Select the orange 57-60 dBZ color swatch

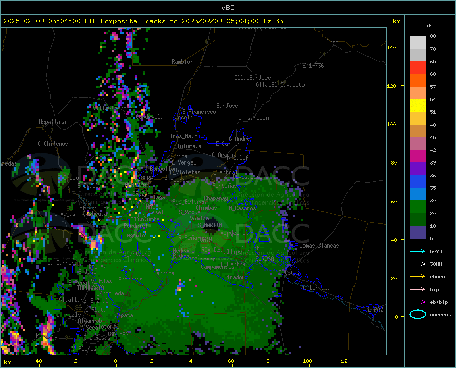[417, 80]
